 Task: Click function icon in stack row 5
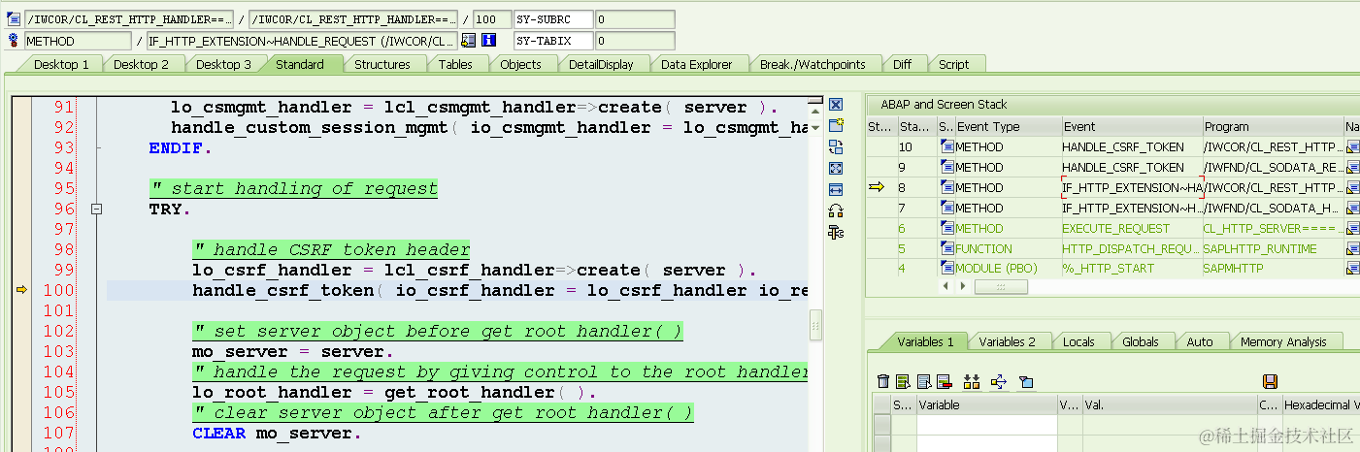click(946, 248)
